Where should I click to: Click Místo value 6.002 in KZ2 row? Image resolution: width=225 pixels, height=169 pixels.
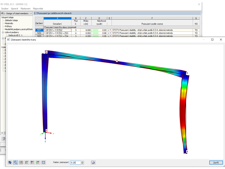coord(86,33)
